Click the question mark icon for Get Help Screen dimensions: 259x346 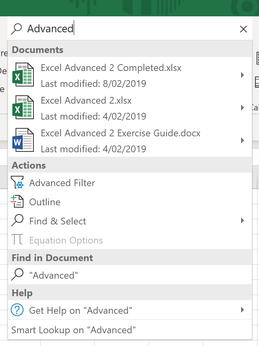click(x=17, y=310)
